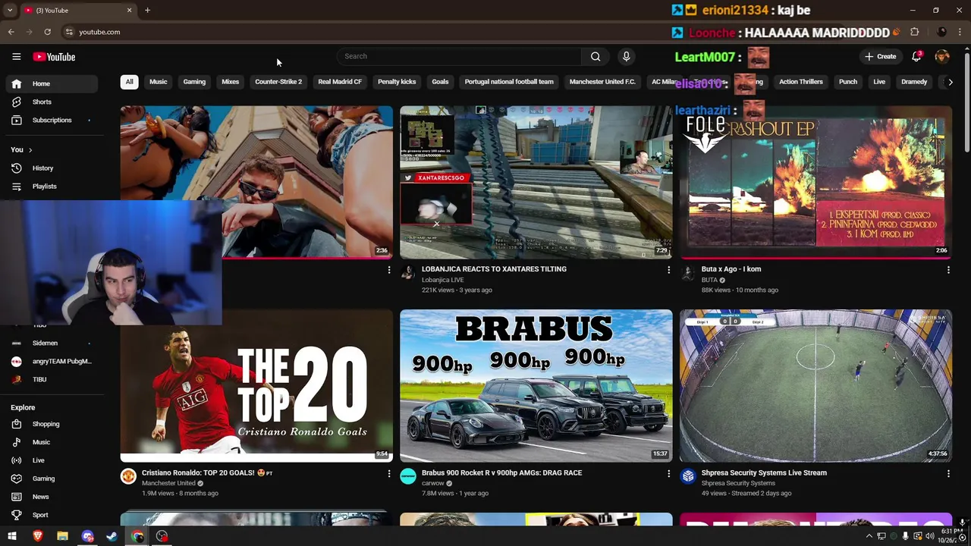Open the LOBANJICA REACTS TO XANTARES video thumbnail

coord(536,182)
